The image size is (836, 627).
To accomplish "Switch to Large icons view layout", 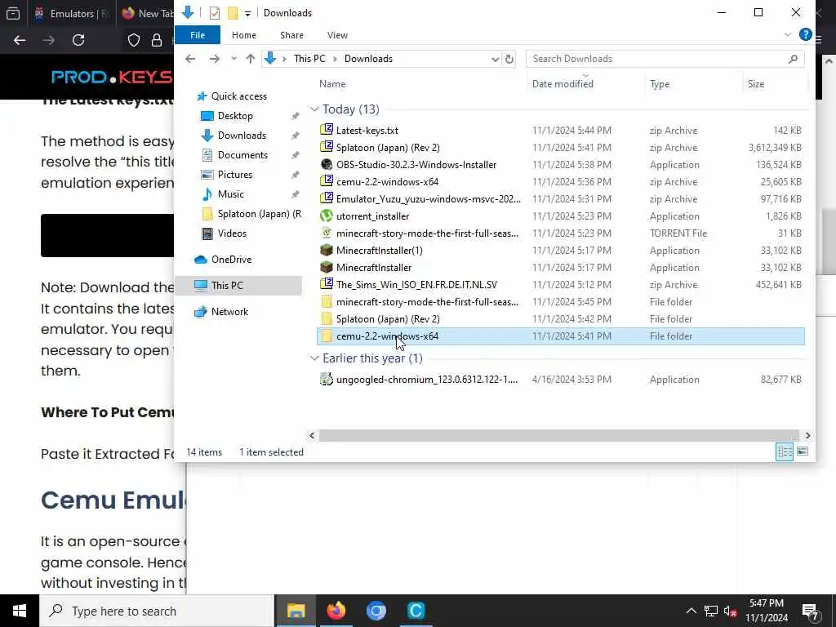I will [802, 452].
